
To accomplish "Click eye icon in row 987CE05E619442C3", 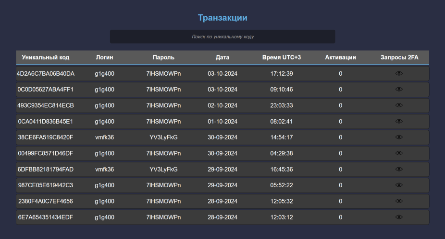I will pyautogui.click(x=399, y=185).
